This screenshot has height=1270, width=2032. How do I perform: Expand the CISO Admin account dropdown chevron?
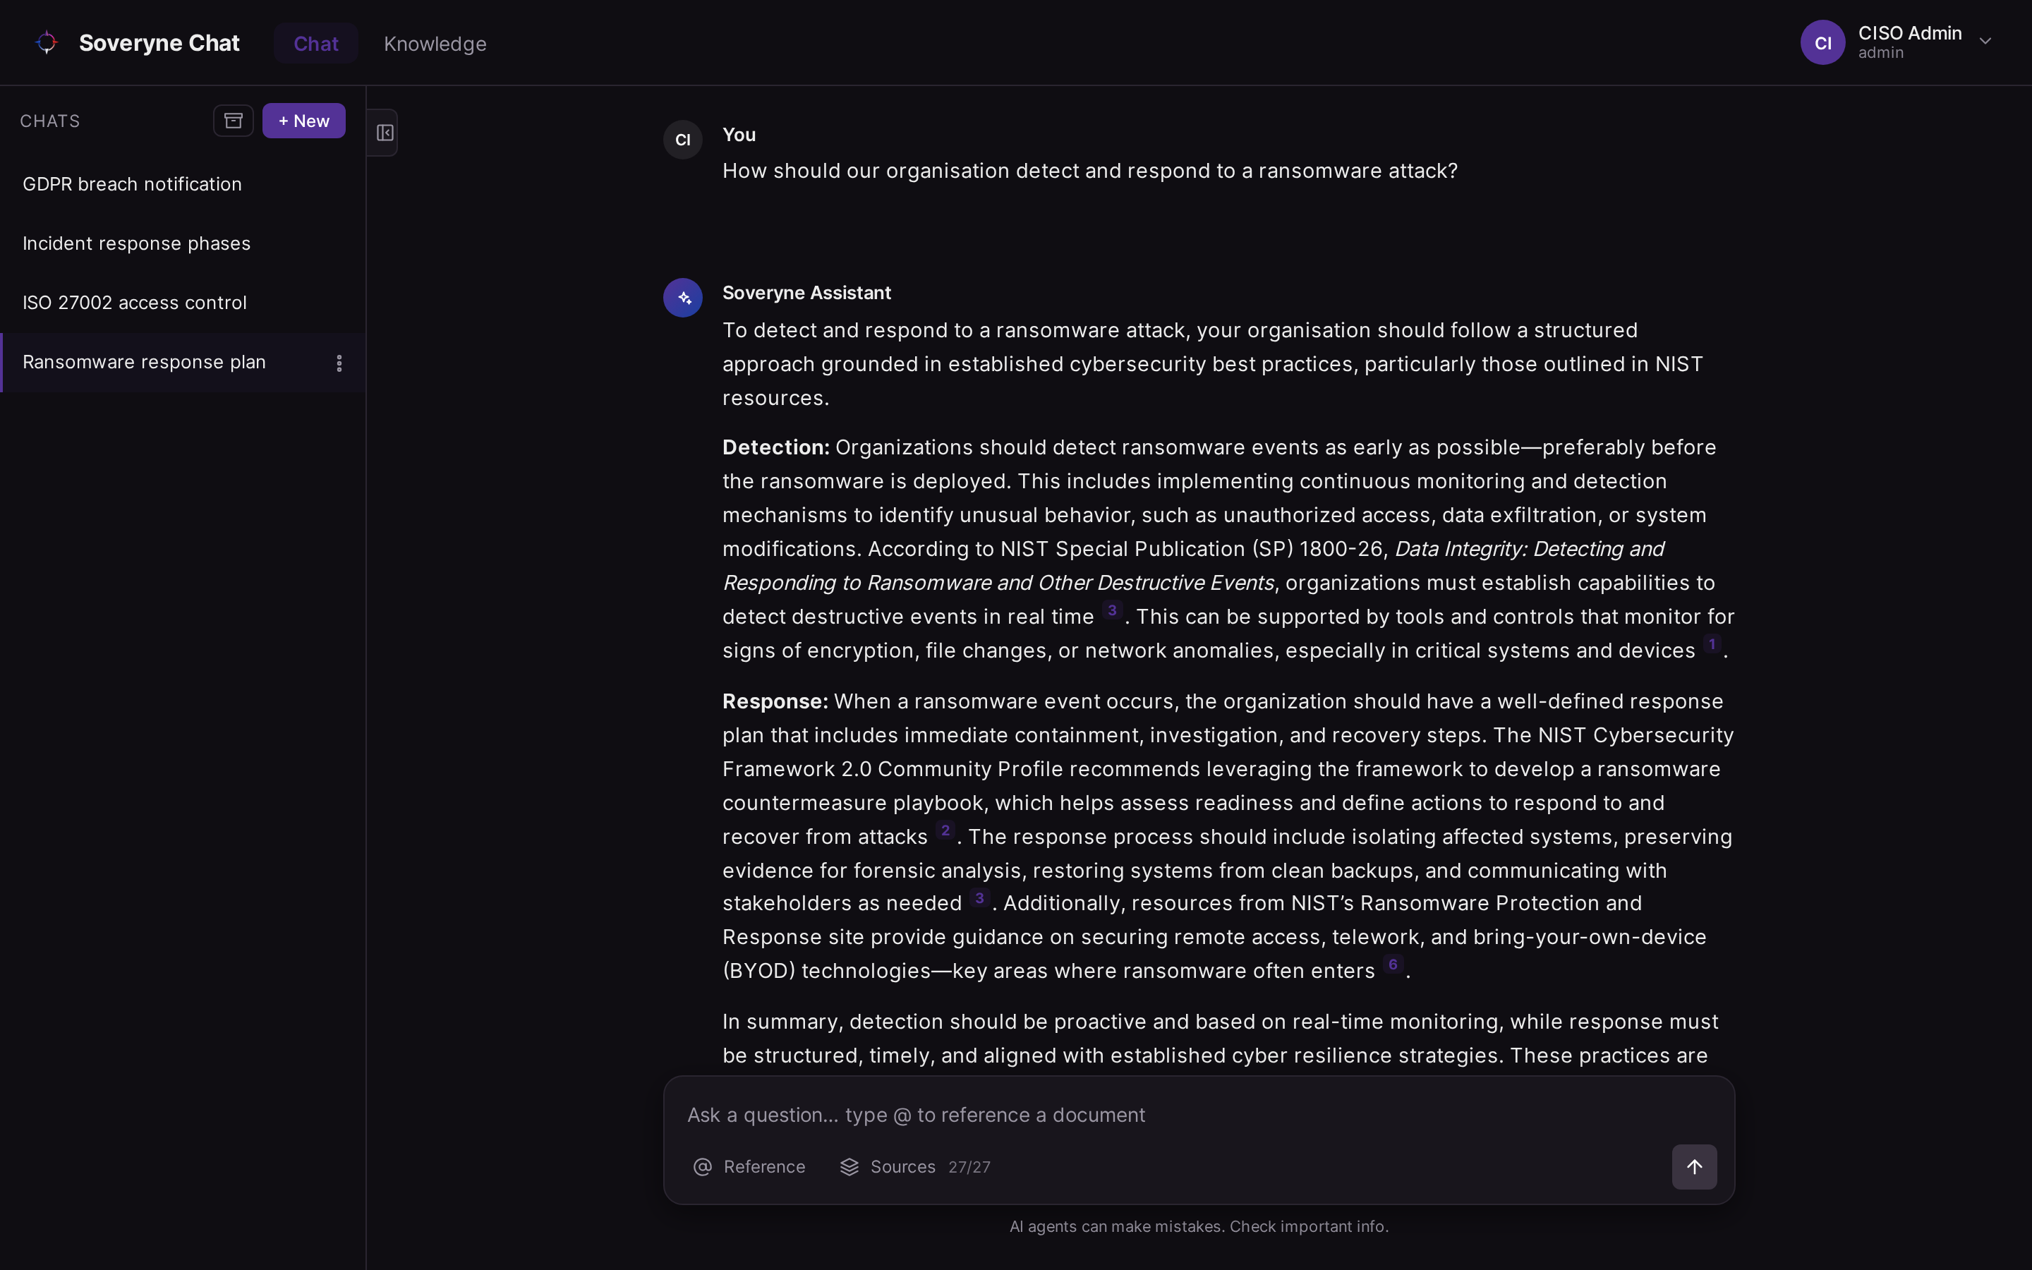(x=1985, y=41)
